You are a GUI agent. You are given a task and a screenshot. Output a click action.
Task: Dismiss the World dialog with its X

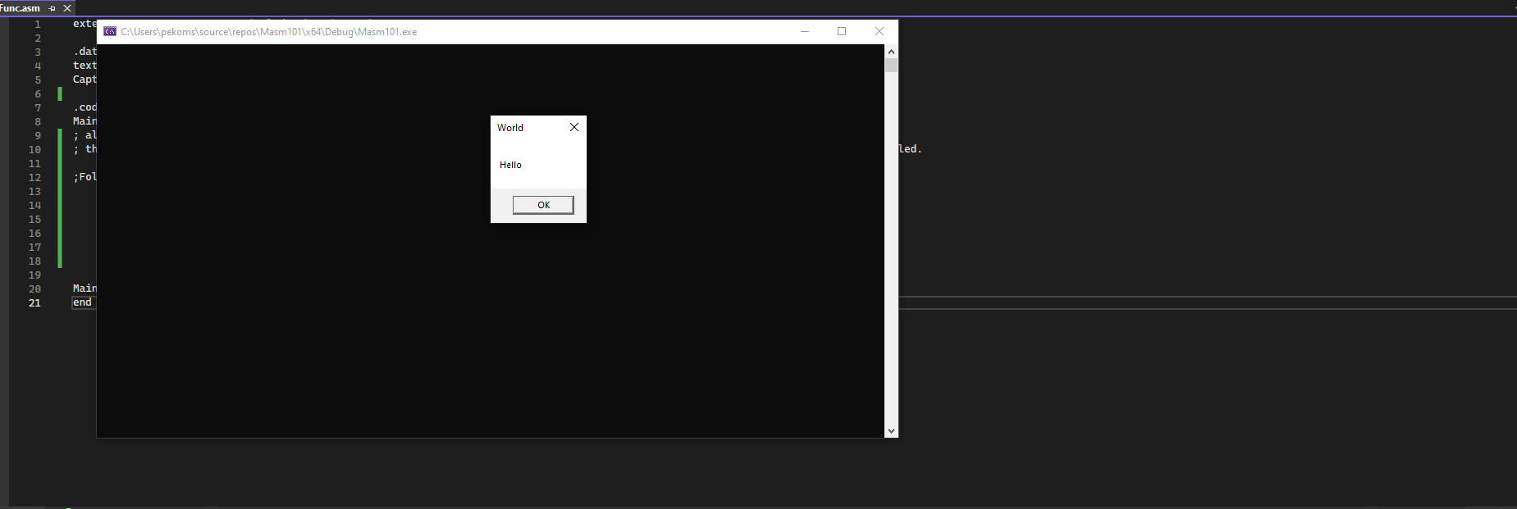click(573, 127)
